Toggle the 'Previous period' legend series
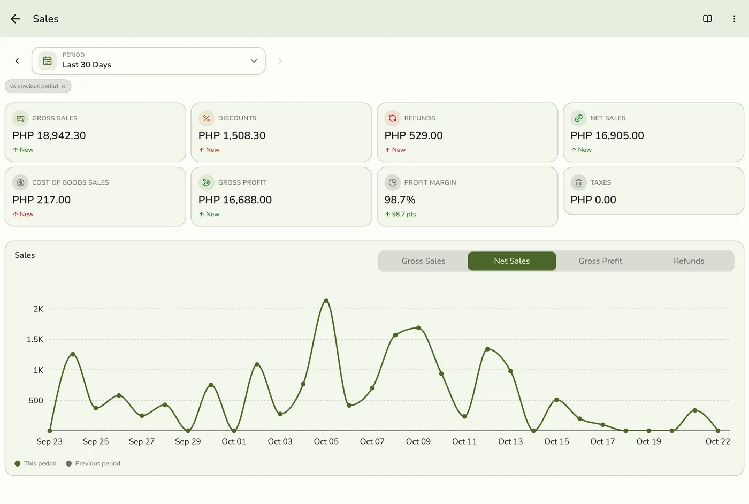Image resolution: width=749 pixels, height=504 pixels. [93, 463]
